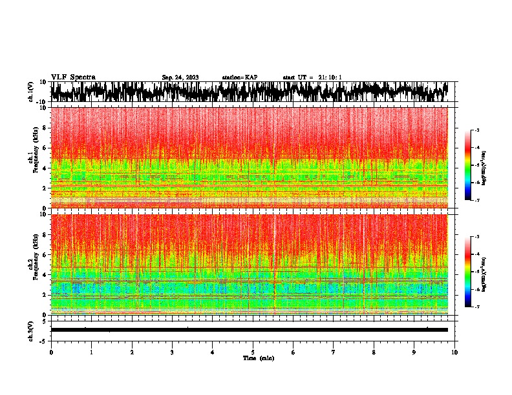
Task: Click the ch.1 color bar log PSD label
Action: pyautogui.click(x=484, y=168)
